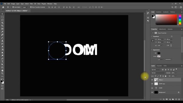This screenshot has height=103, width=183.
Task: Create a new group folder
Action: point(173,99)
